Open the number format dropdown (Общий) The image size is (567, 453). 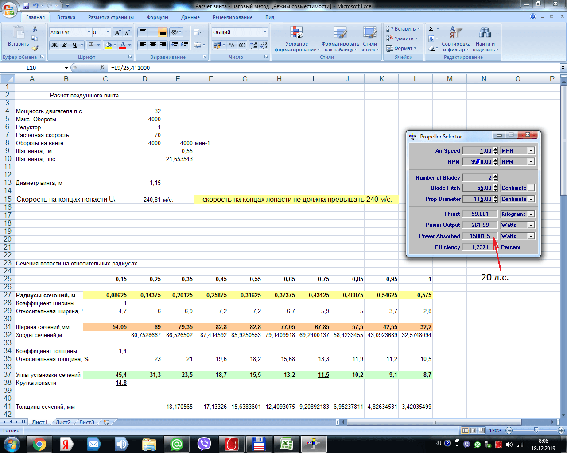(x=265, y=32)
